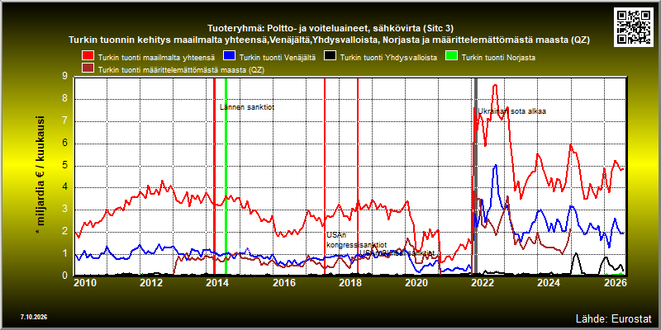The width and height of the screenshot is (661, 330).
Task: Select the blue legend swatch for Russia imports
Action: [229, 57]
